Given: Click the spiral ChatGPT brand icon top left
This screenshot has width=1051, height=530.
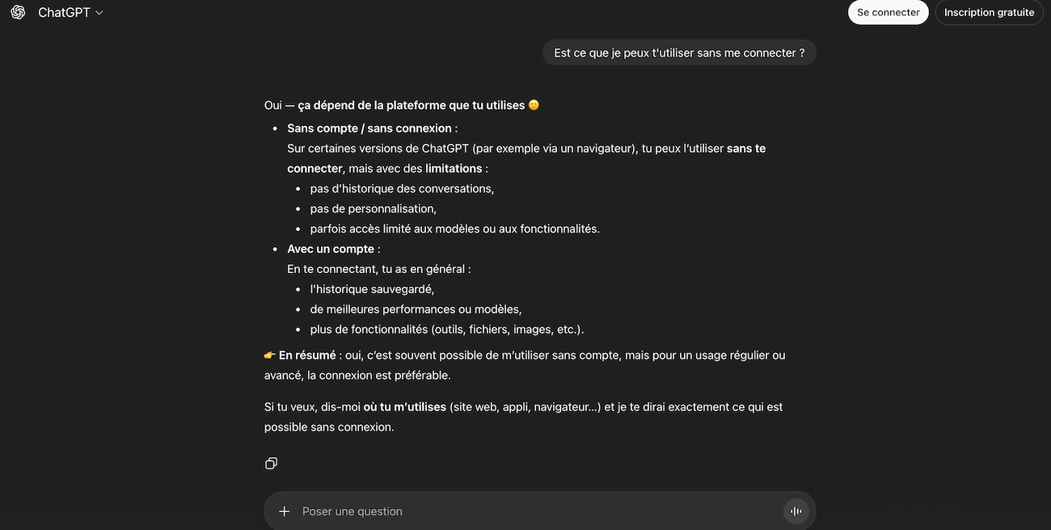Looking at the screenshot, I should (x=18, y=11).
